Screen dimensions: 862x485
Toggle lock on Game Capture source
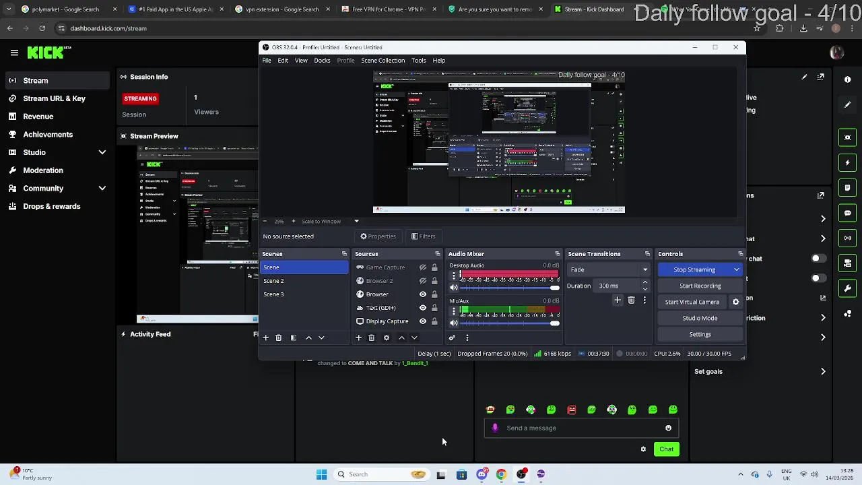pyautogui.click(x=434, y=267)
